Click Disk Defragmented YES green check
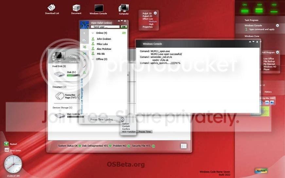Viewport: 285px width, 178px height. 110,146
